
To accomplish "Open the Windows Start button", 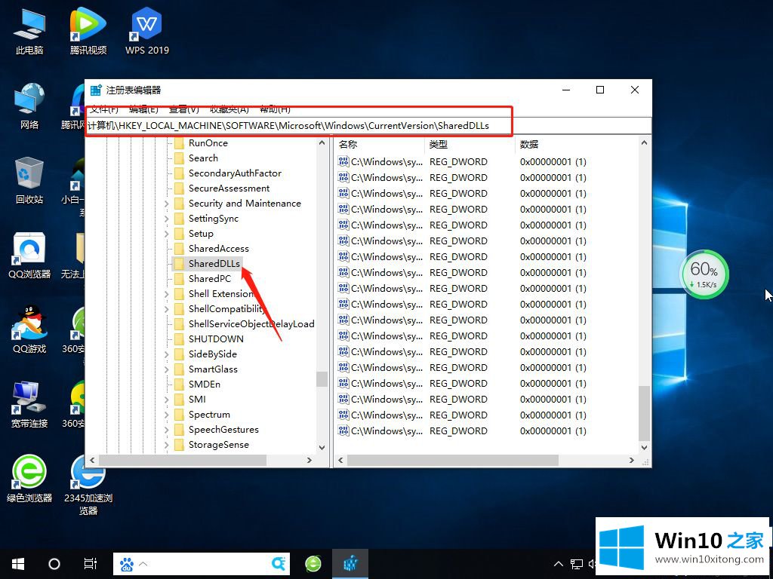I will [x=18, y=563].
